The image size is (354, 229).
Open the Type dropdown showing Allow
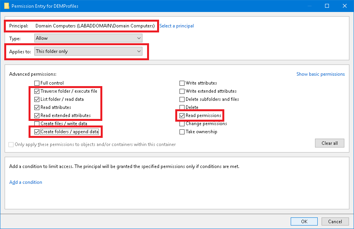[88, 38]
